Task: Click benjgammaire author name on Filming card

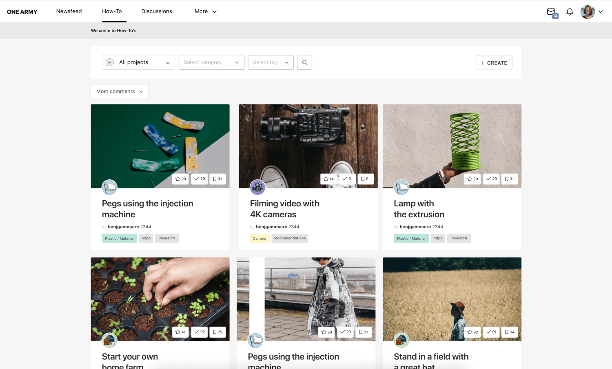Action: [271, 227]
